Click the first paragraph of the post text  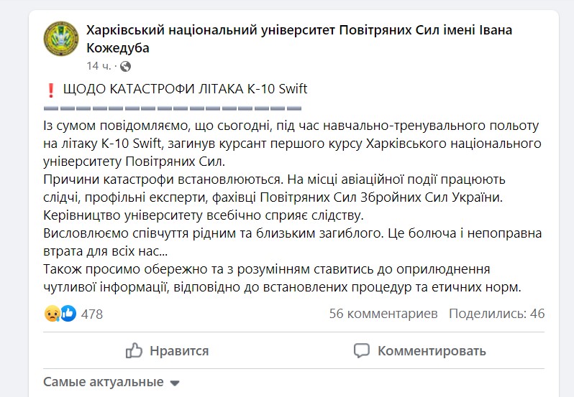coord(292,144)
